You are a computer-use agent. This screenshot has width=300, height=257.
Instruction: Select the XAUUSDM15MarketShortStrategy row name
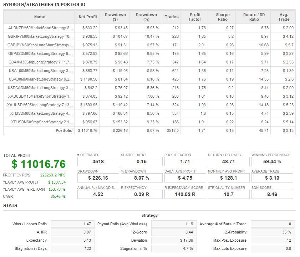pos(40,96)
